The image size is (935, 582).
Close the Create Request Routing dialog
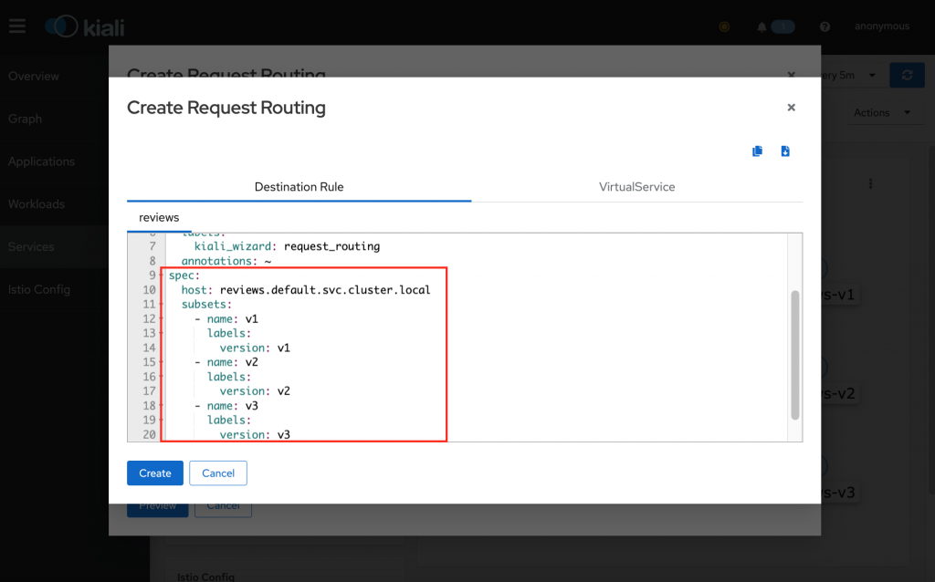pyautogui.click(x=792, y=108)
